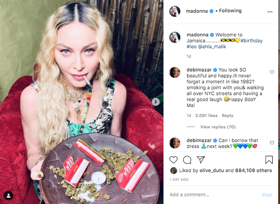Image resolution: width=280 pixels, height=204 pixels.
Task: Open the #leo hashtag
Action: (191, 47)
